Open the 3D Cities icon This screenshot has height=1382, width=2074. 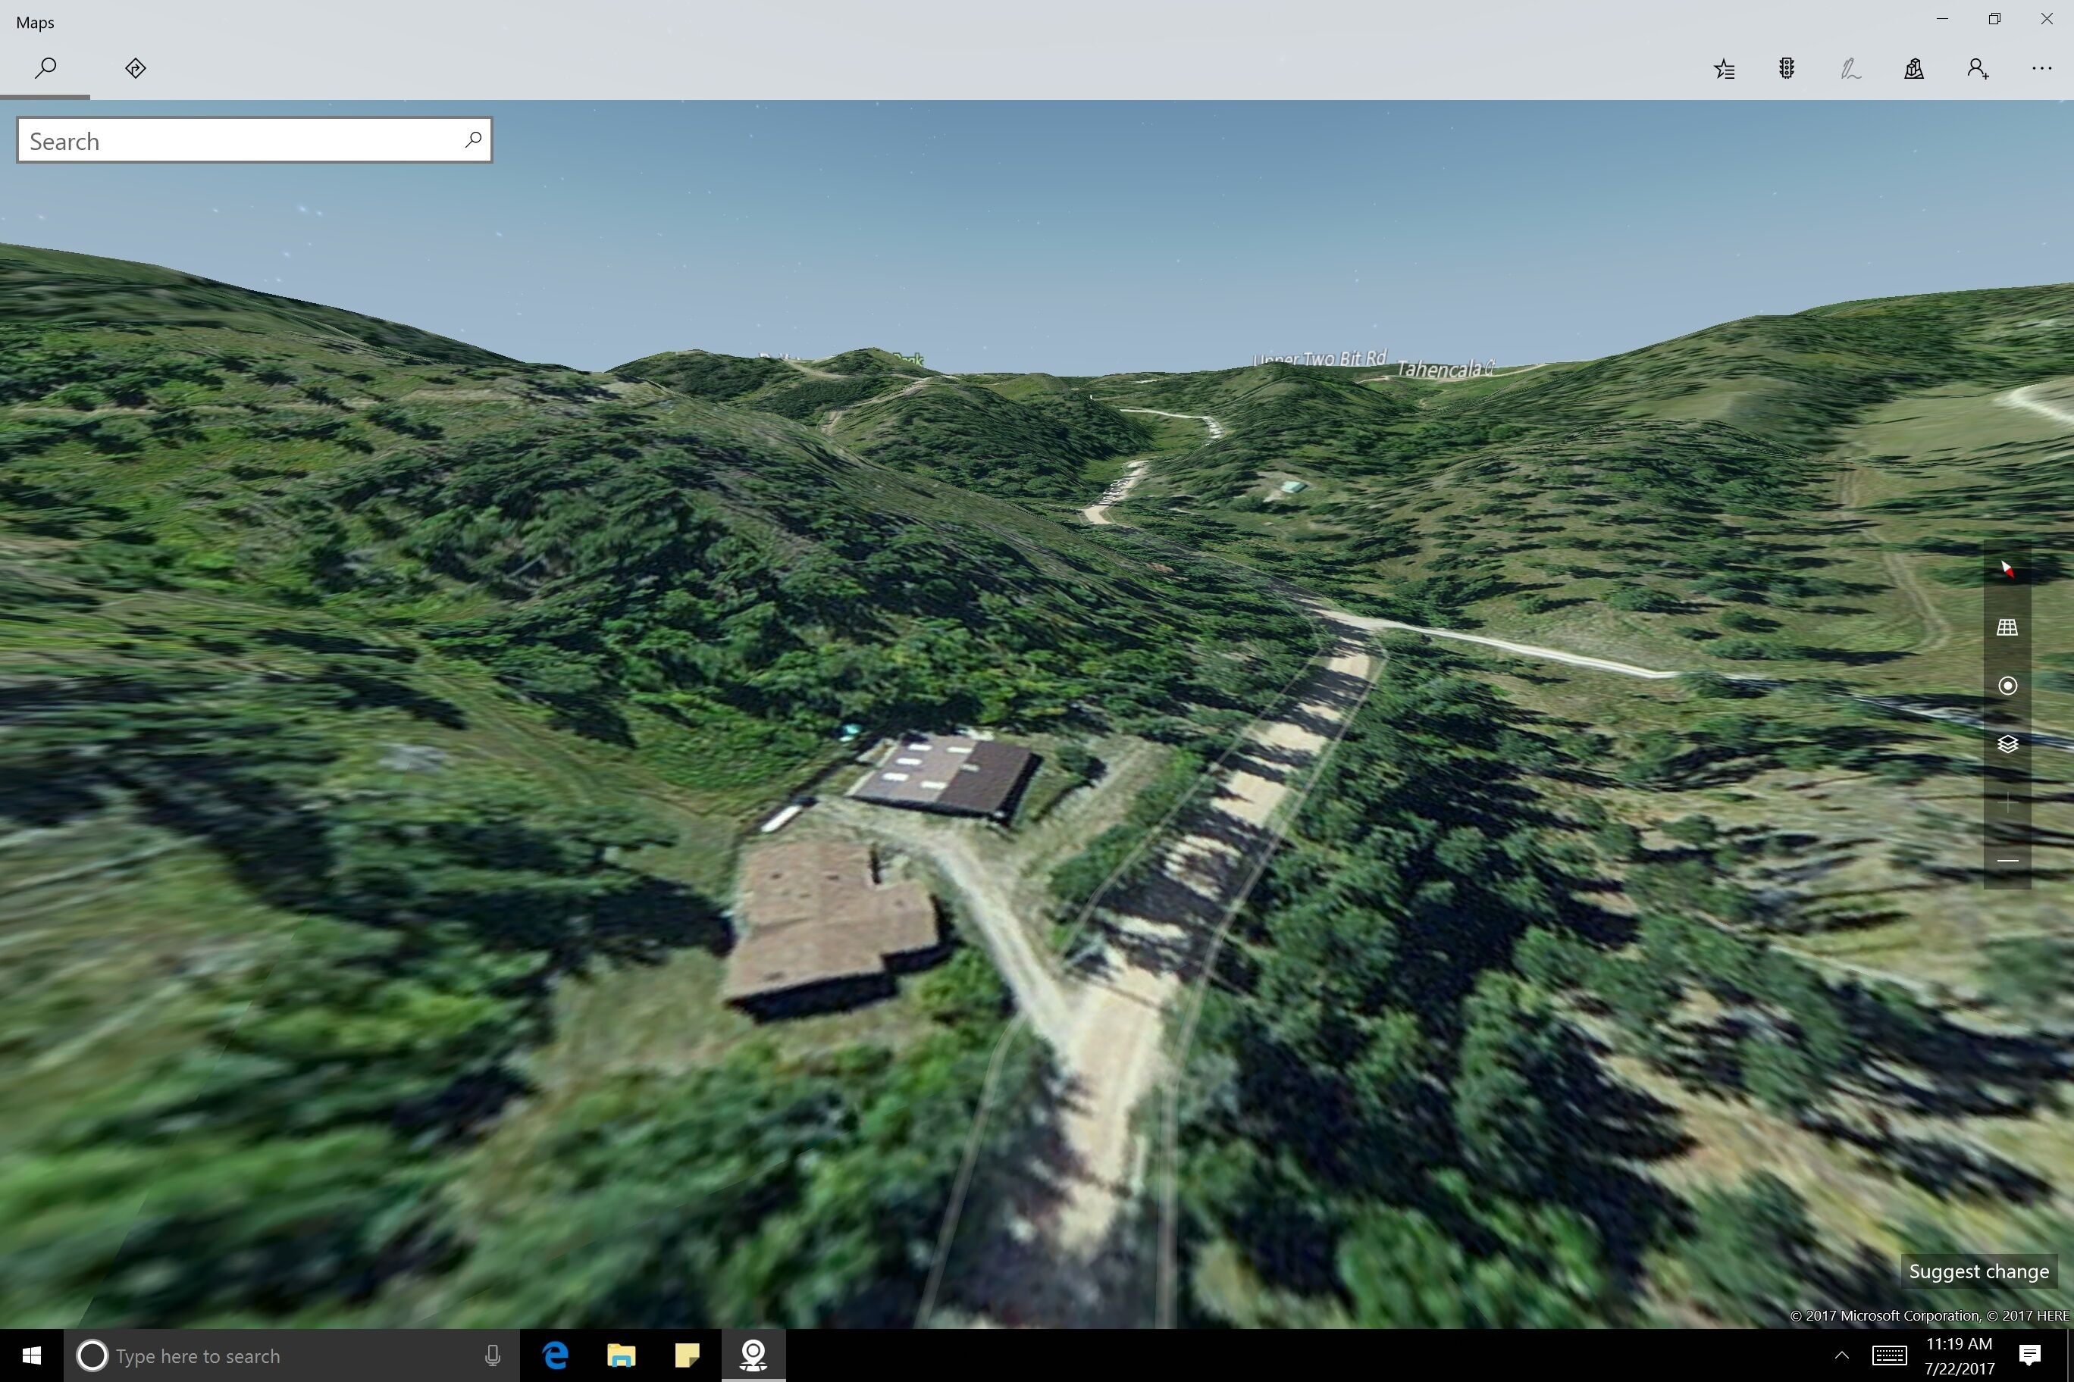pos(1913,69)
